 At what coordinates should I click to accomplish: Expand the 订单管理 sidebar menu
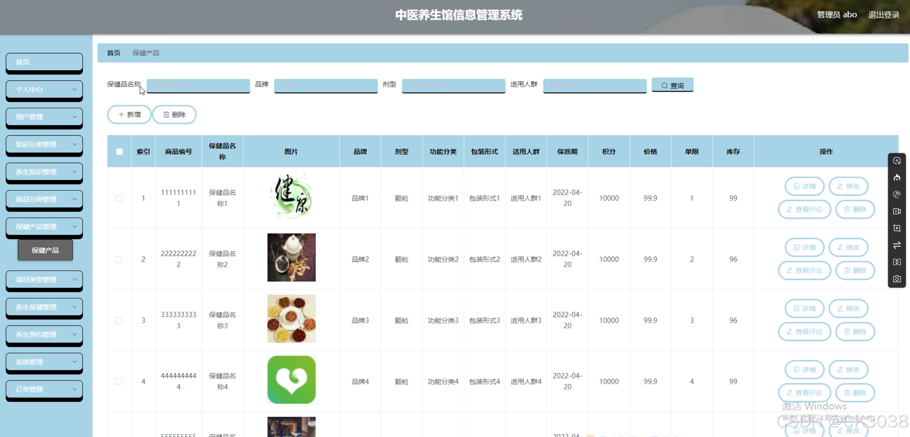(44, 389)
